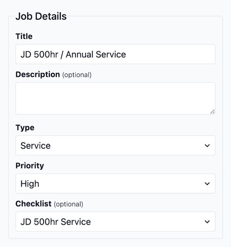The height and width of the screenshot is (247, 231).
Task: Place cursor in the "JD 500hr / Annual Service" text
Action: click(x=73, y=54)
